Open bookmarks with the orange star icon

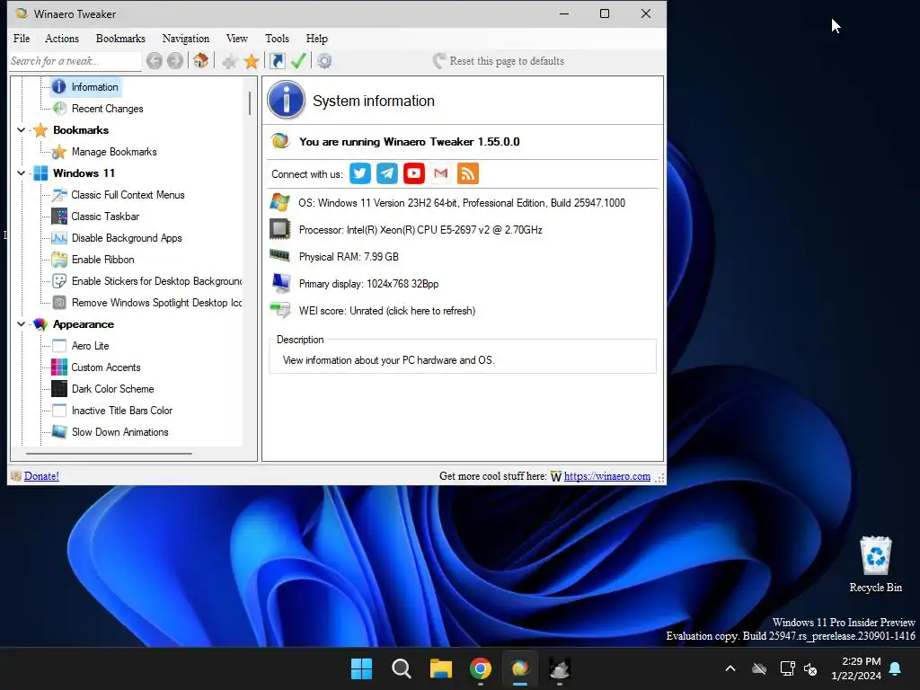pyautogui.click(x=252, y=61)
